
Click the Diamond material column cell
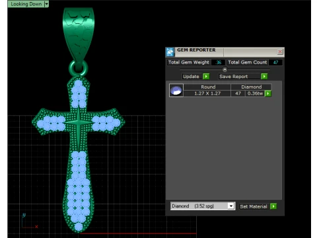coord(252,87)
